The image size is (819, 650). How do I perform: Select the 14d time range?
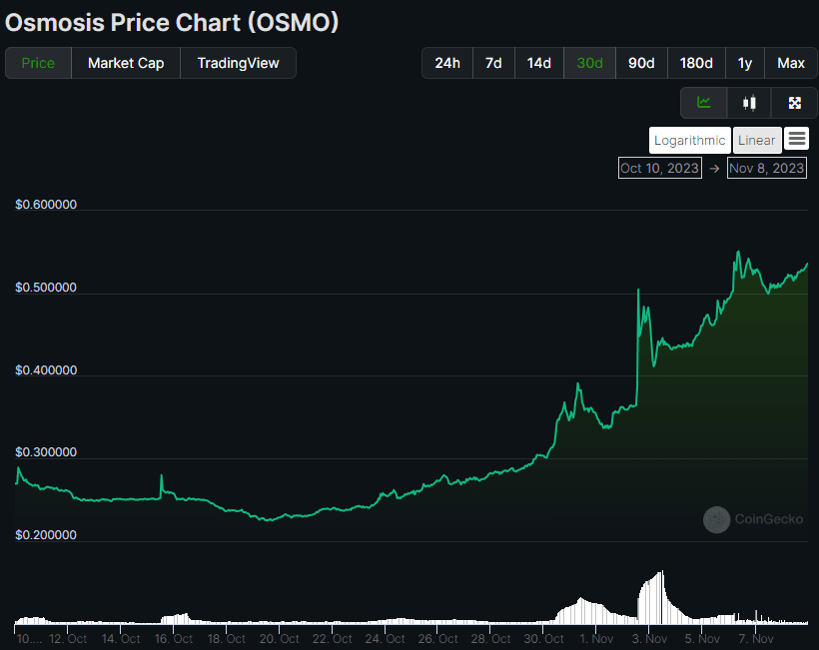point(539,63)
